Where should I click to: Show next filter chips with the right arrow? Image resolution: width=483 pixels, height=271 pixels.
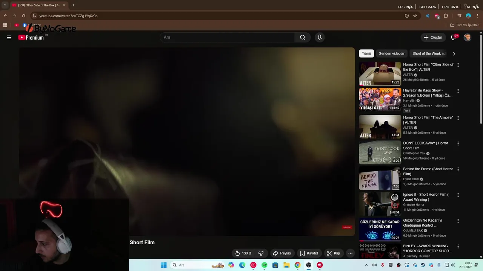click(454, 53)
